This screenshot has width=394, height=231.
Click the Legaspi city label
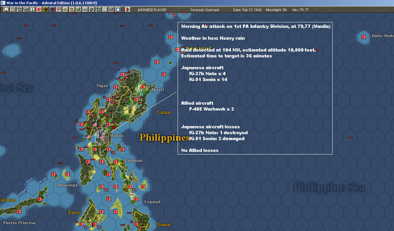152,202
